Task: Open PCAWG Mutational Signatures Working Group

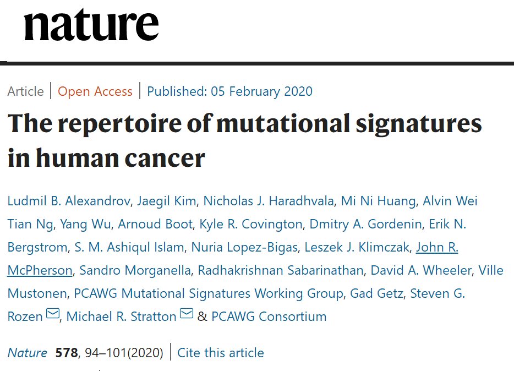Action: (209, 293)
